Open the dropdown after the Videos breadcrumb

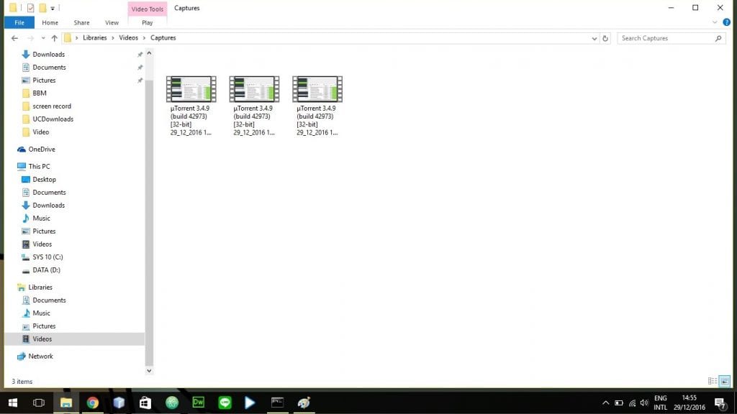144,38
